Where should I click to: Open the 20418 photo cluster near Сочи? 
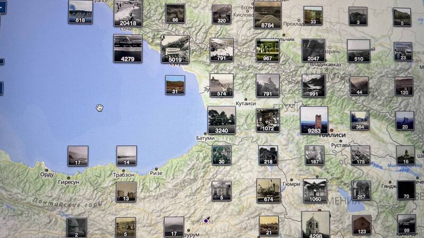[128, 13]
